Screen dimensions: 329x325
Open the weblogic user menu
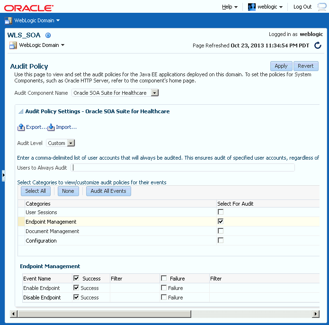(x=270, y=7)
